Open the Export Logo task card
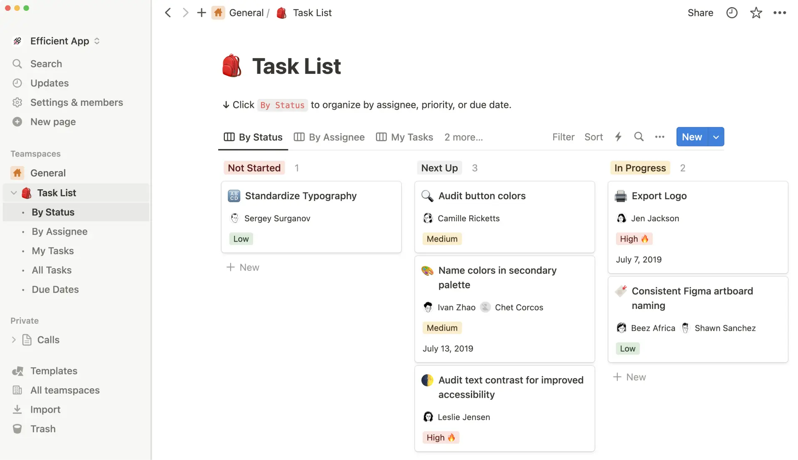 click(659, 196)
